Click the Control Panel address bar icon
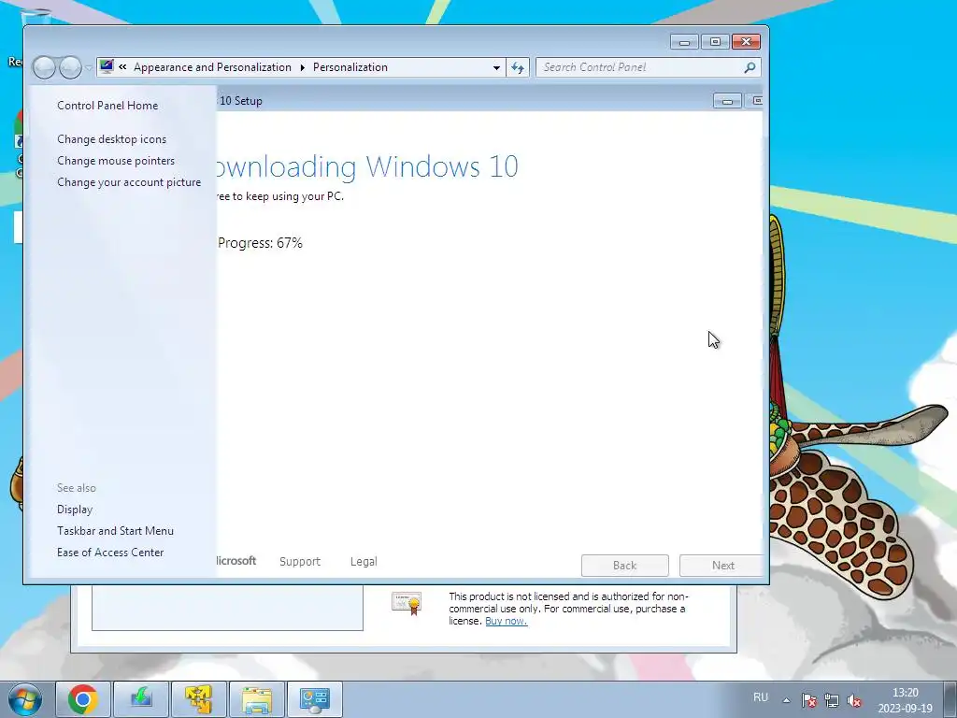Screen dimensions: 957x718 [107, 66]
